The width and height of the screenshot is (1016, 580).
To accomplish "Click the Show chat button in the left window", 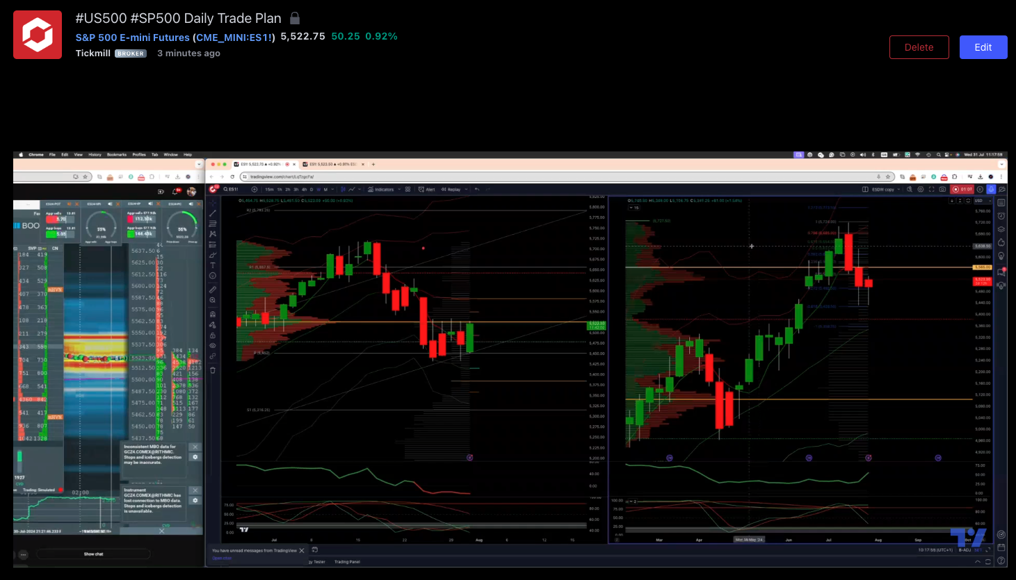I will [93, 554].
